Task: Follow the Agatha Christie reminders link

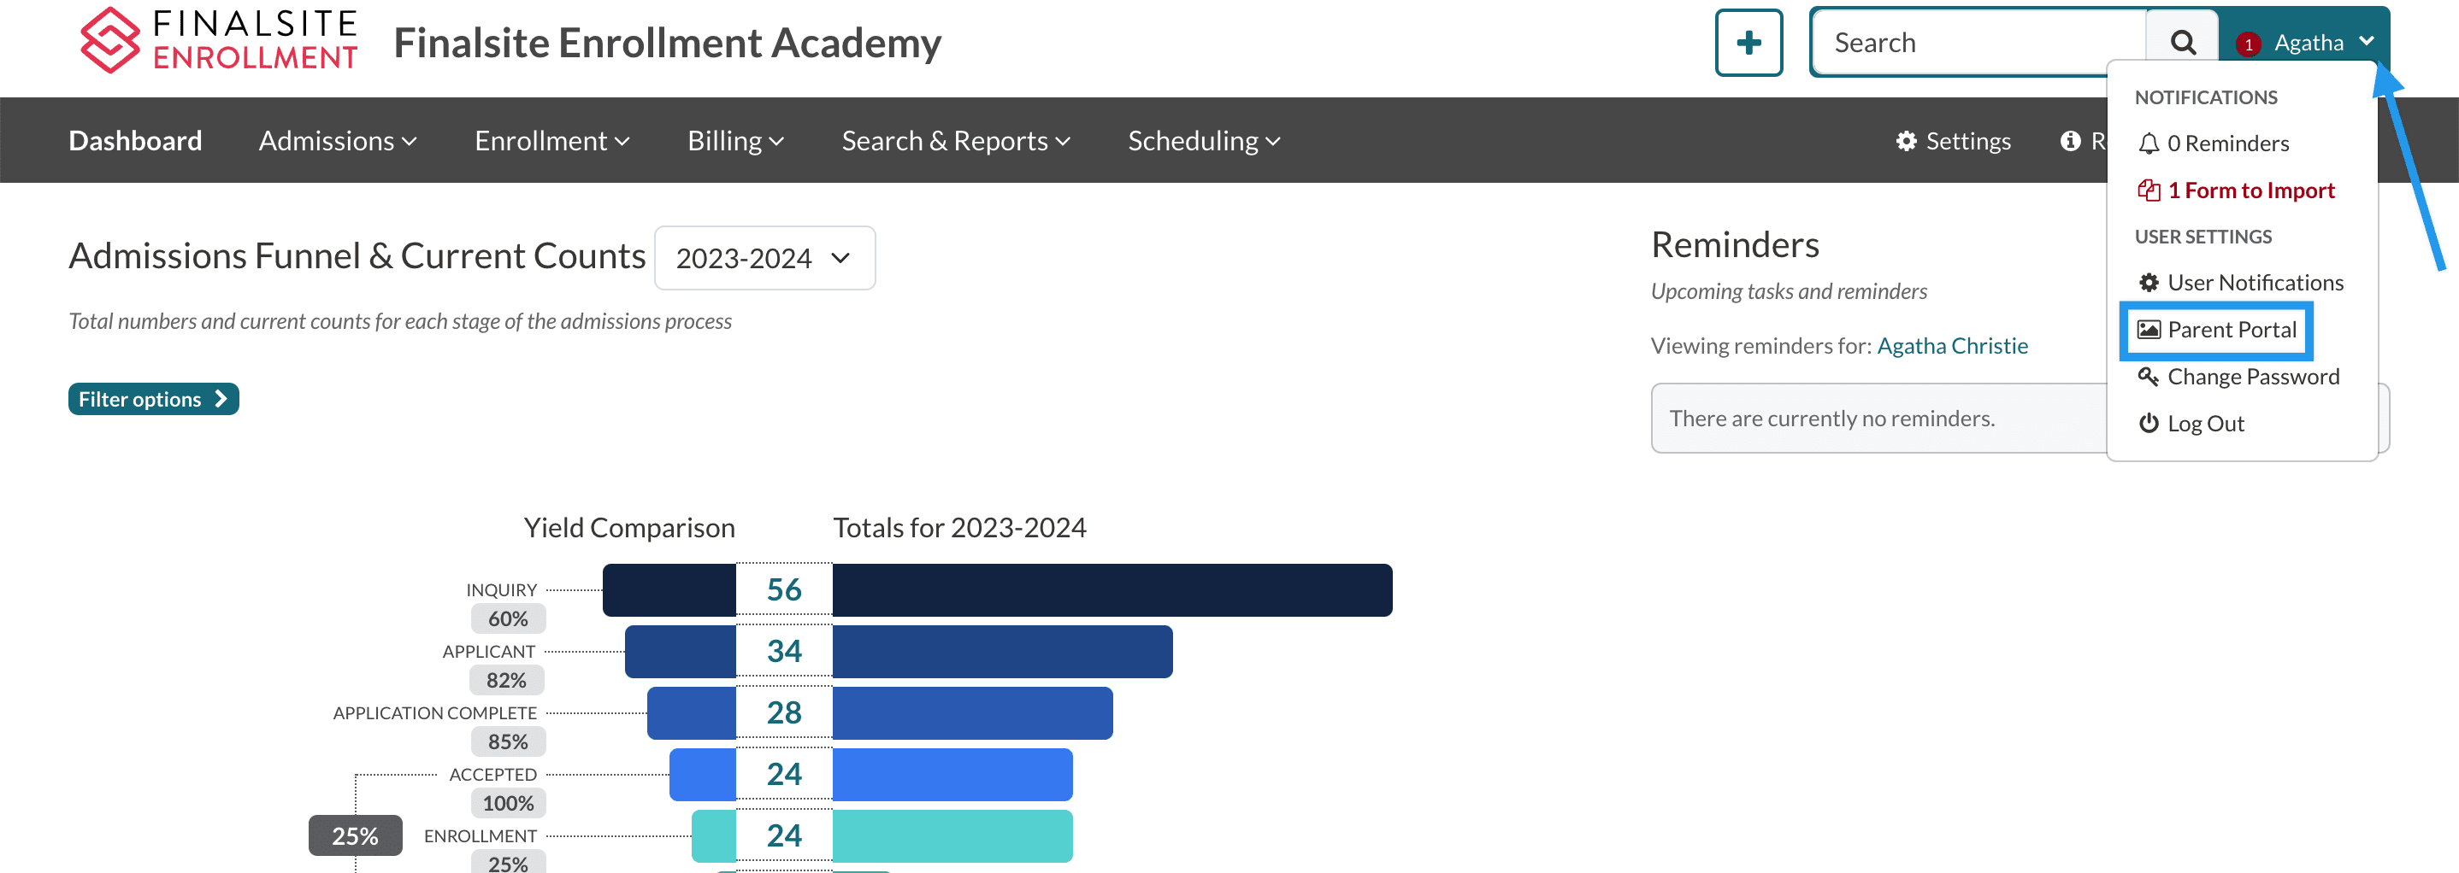Action: click(1952, 345)
